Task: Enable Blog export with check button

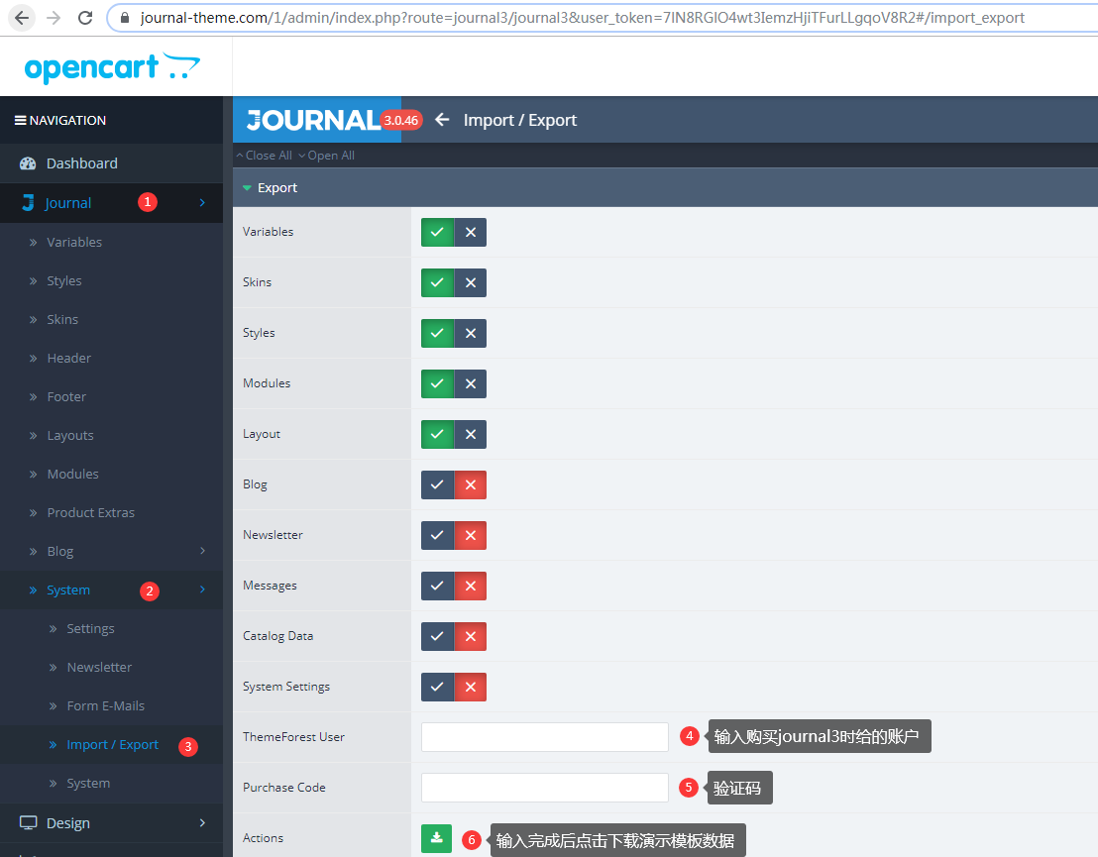Action: (437, 484)
